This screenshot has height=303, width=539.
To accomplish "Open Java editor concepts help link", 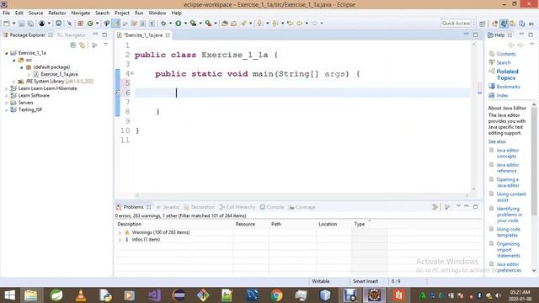I will tap(508, 153).
